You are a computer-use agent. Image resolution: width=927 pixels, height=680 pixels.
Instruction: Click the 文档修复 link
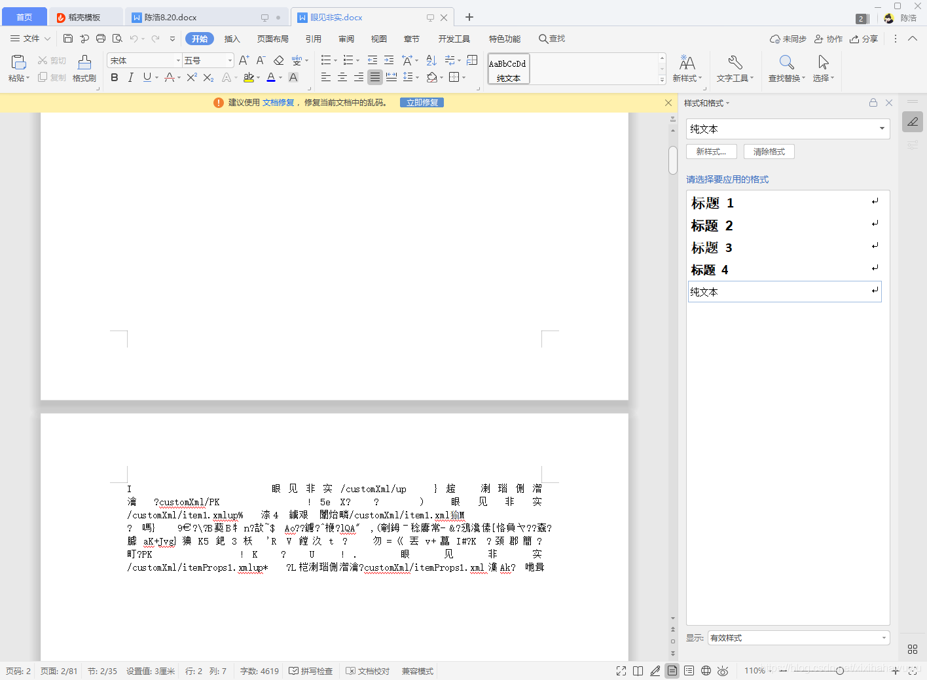[278, 103]
